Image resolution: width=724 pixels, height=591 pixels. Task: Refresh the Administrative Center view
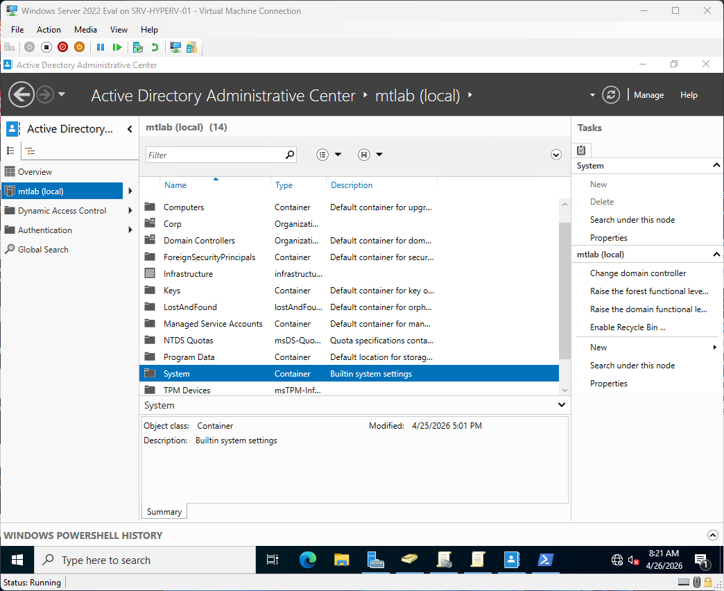[611, 95]
